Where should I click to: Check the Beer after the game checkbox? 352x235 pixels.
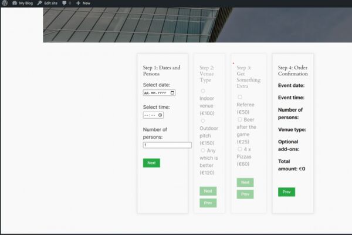pyautogui.click(x=240, y=119)
